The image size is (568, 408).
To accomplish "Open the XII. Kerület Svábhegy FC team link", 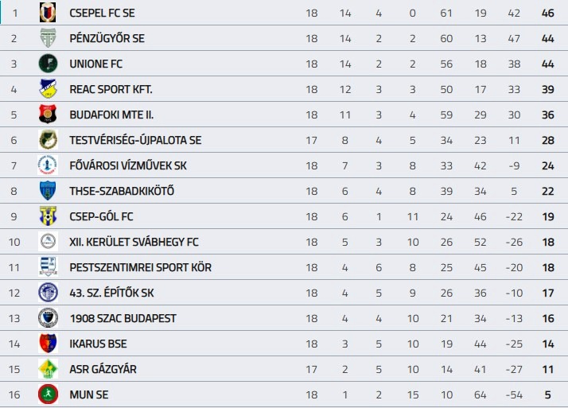I will 134,242.
